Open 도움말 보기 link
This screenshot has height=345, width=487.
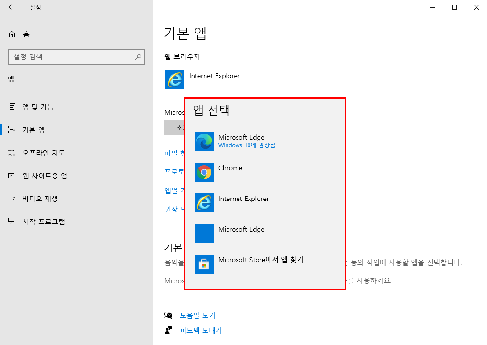tap(197, 315)
